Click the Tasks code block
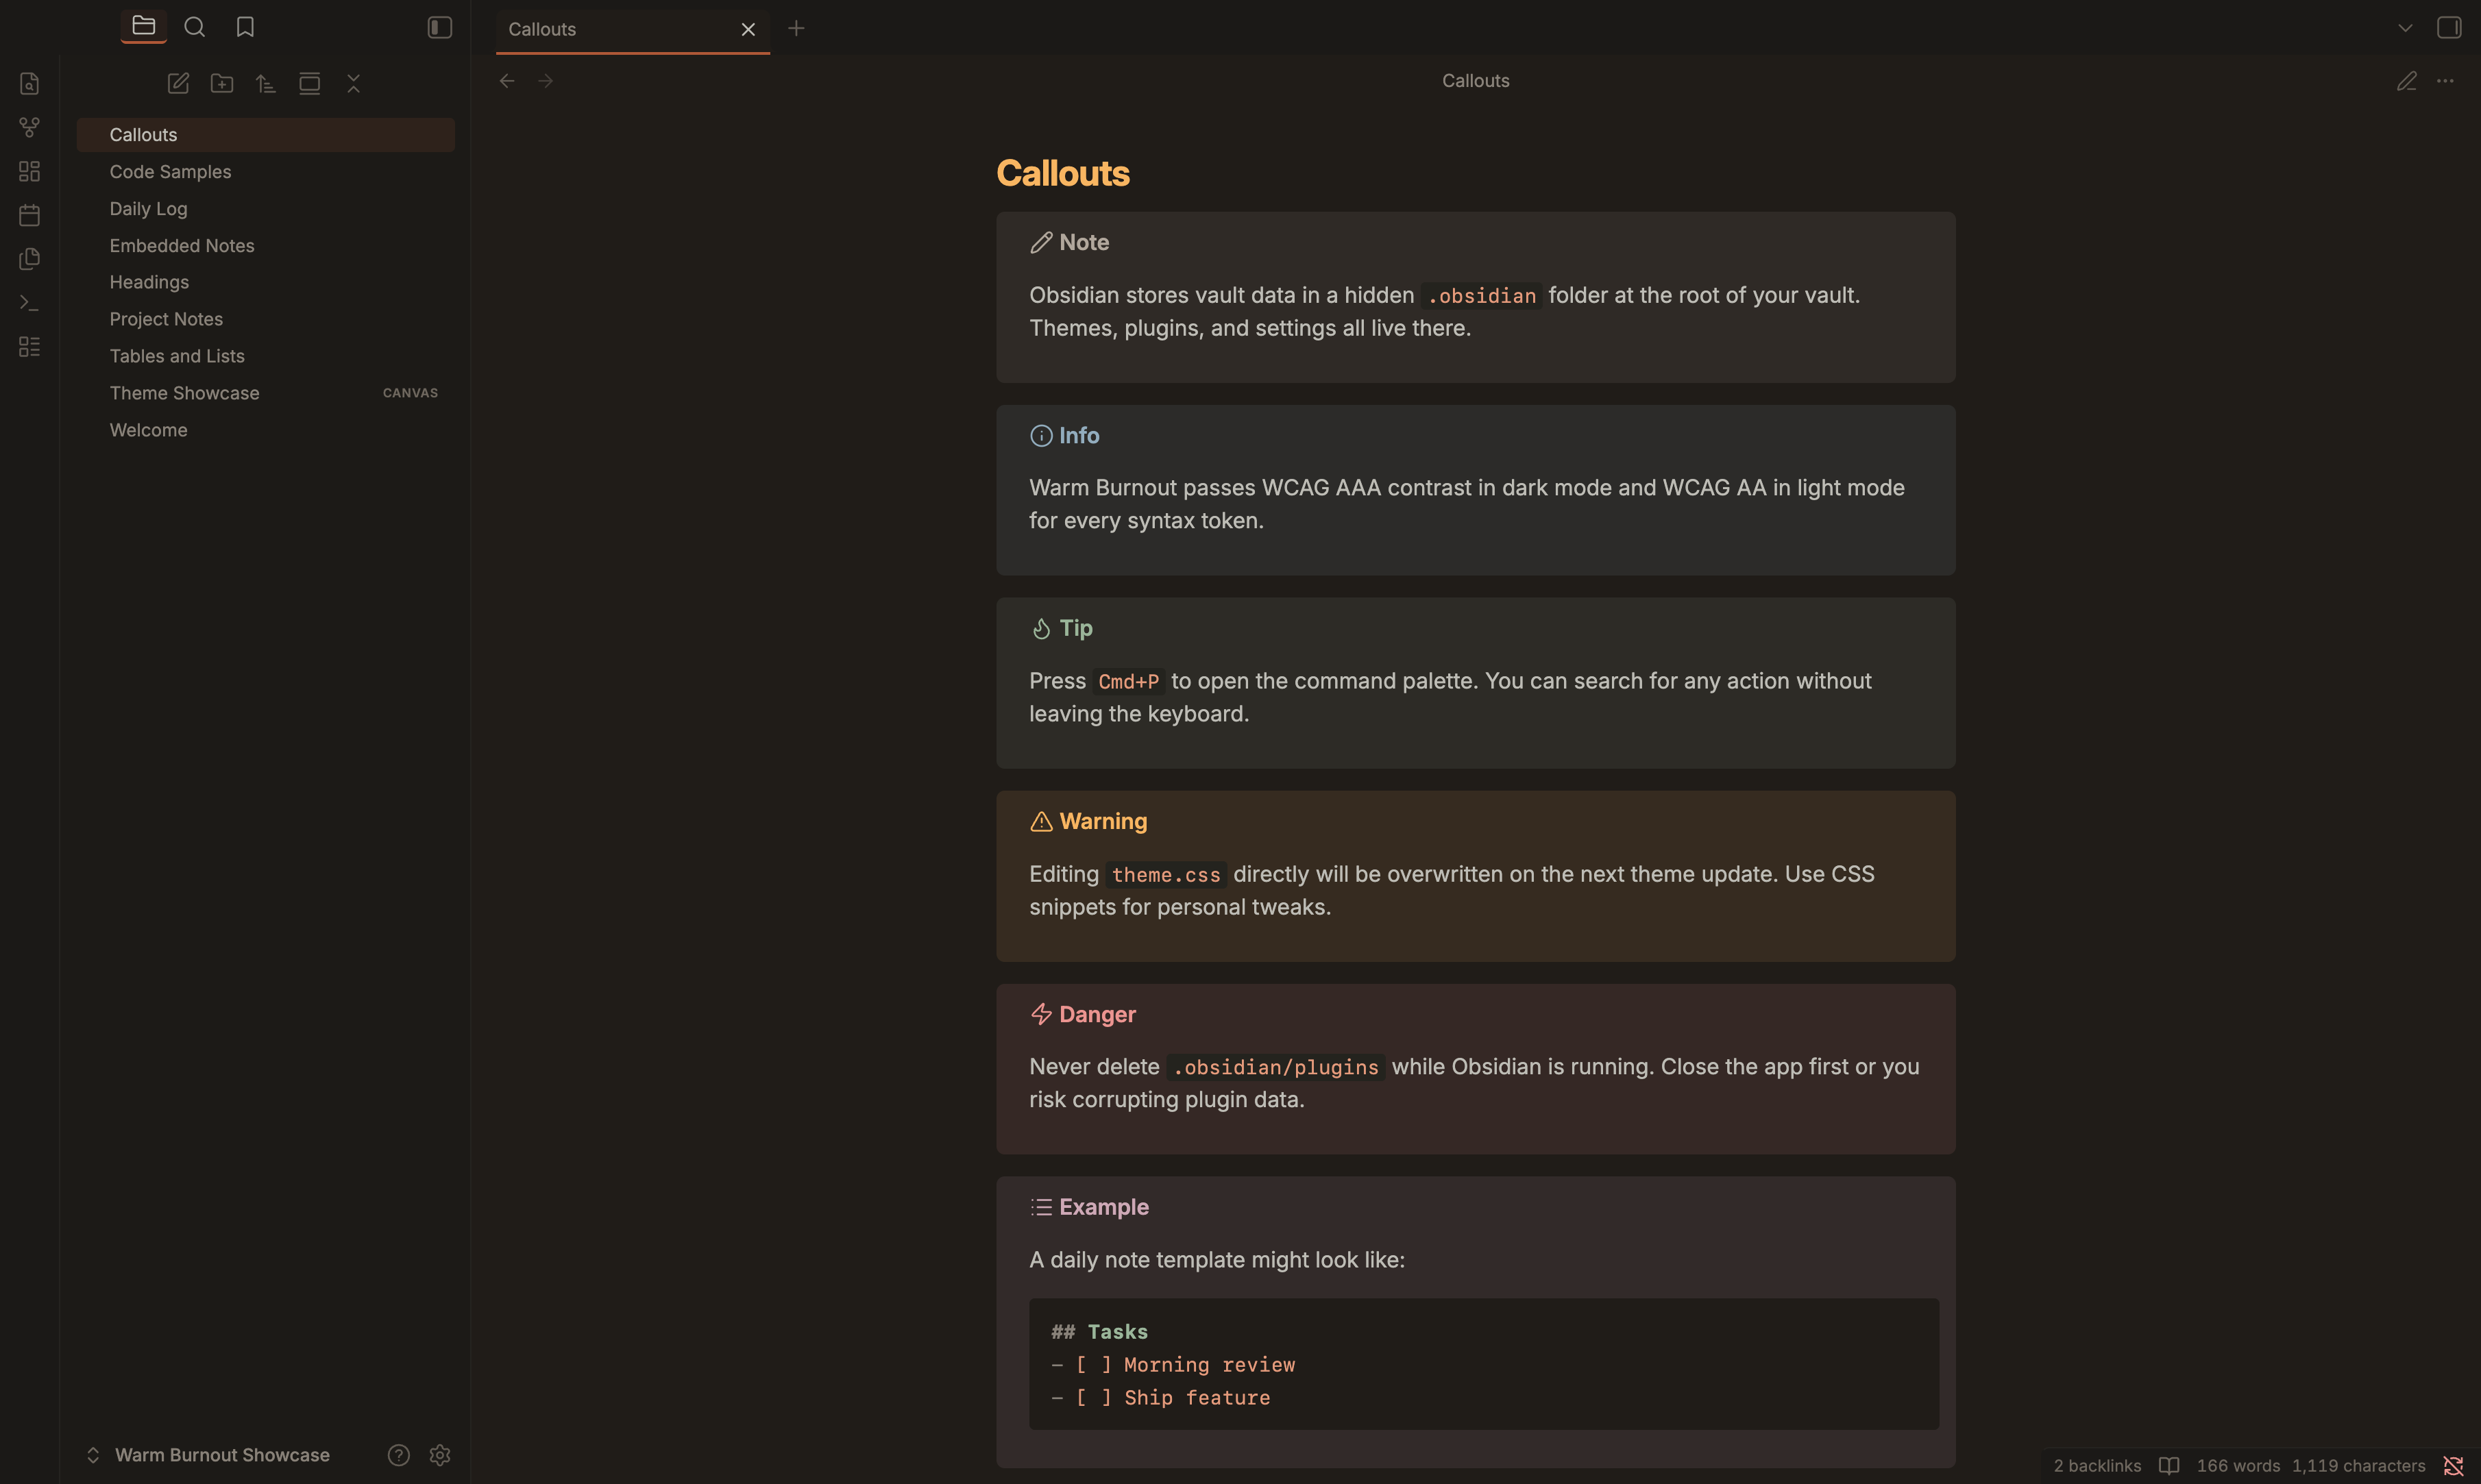This screenshot has width=2481, height=1484. tap(1484, 1364)
